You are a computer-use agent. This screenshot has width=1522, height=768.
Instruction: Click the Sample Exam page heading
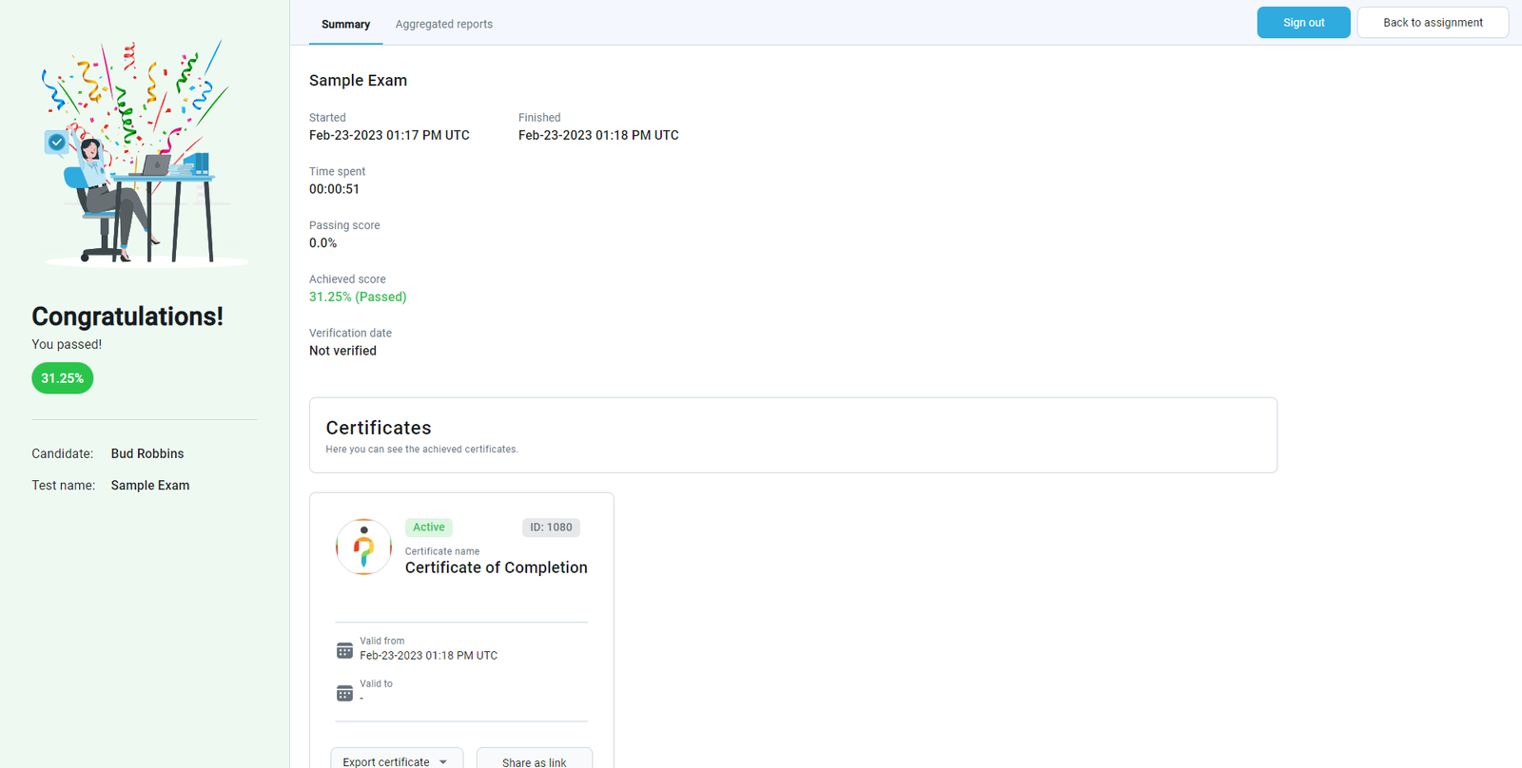[358, 81]
